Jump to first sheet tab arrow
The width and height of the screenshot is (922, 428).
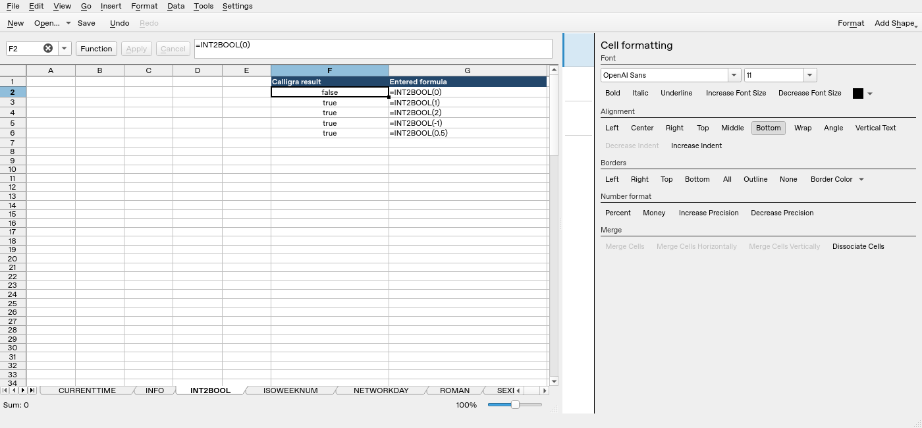coord(5,390)
